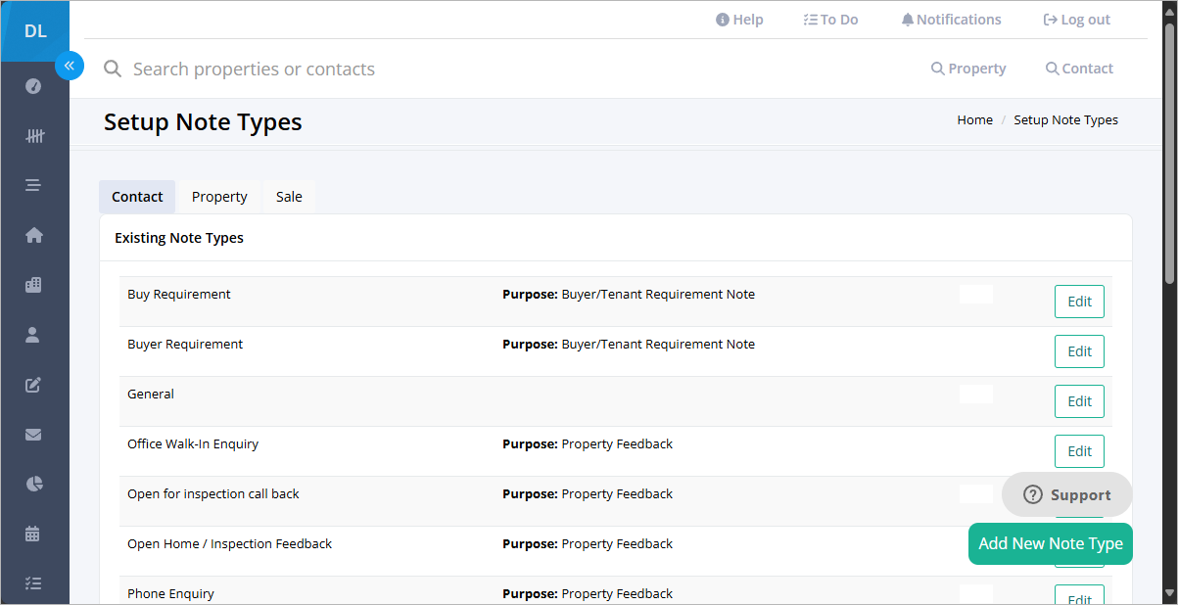The width and height of the screenshot is (1178, 605).
Task: Open the pie chart reports icon
Action: point(33,485)
